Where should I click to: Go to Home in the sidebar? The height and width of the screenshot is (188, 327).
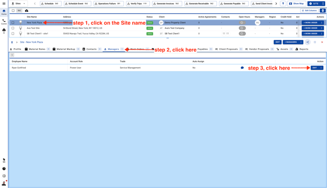pos(4,12)
